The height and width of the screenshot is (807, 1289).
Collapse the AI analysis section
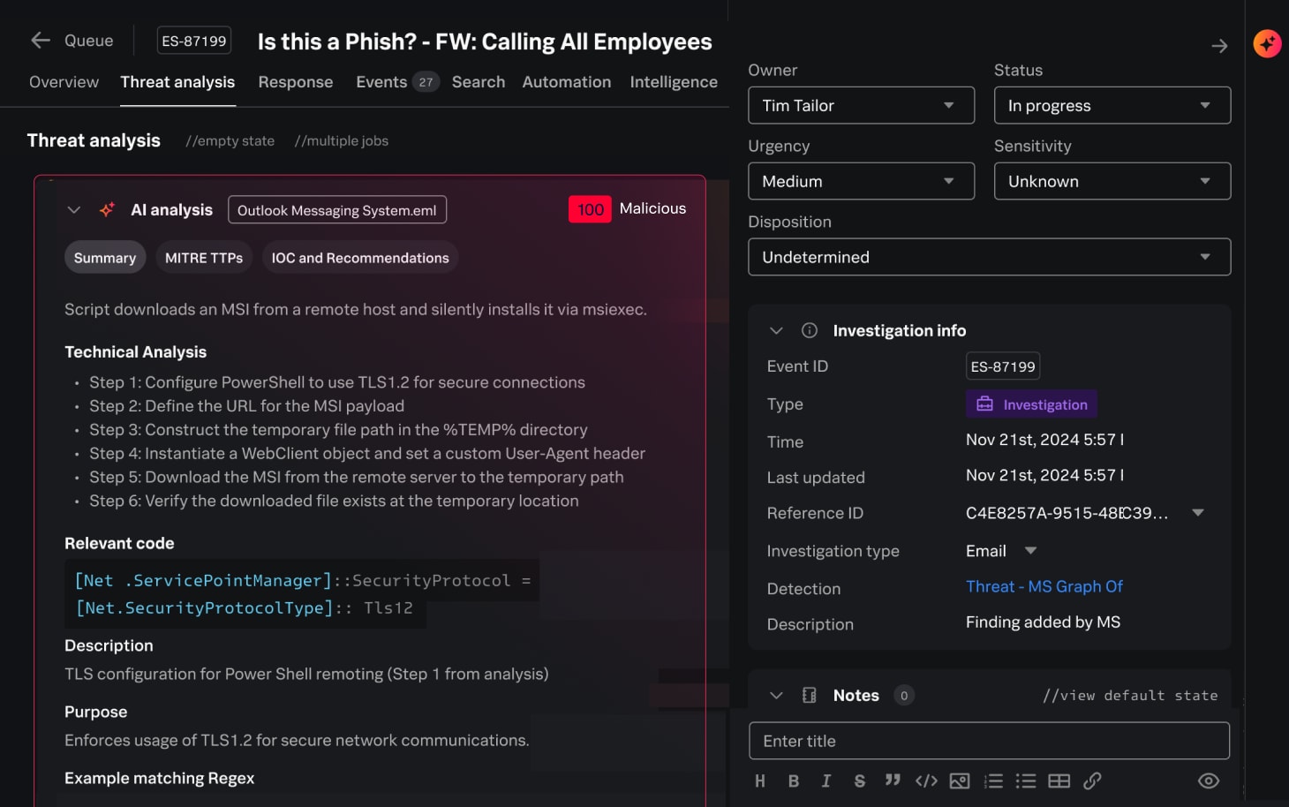(74, 209)
